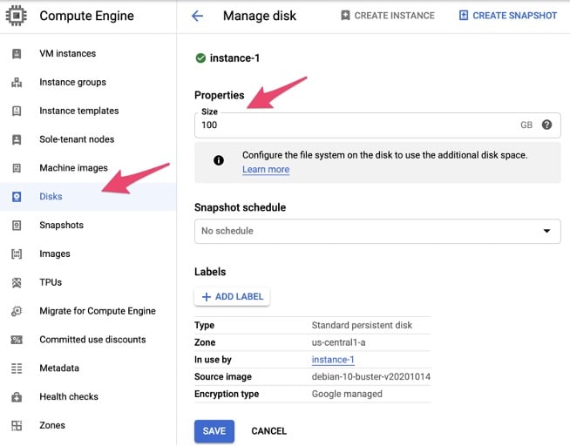The height and width of the screenshot is (446, 570).
Task: Open Metadata from the sidebar
Action: pos(59,368)
